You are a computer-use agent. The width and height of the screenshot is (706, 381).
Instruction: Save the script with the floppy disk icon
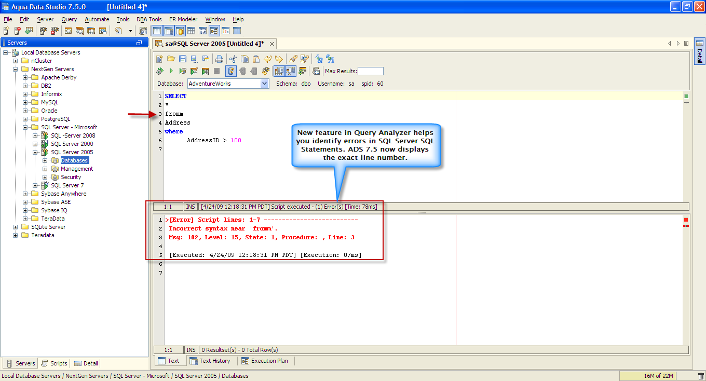click(182, 59)
